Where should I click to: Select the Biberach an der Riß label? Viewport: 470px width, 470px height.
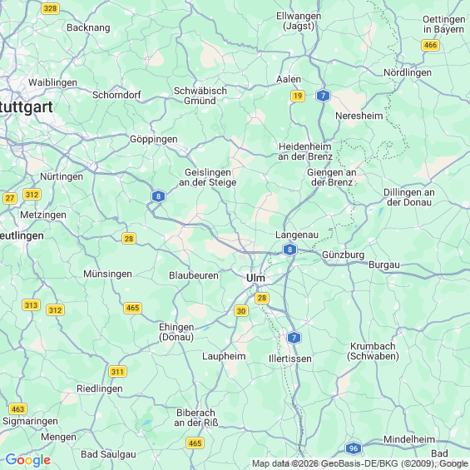coord(196,418)
